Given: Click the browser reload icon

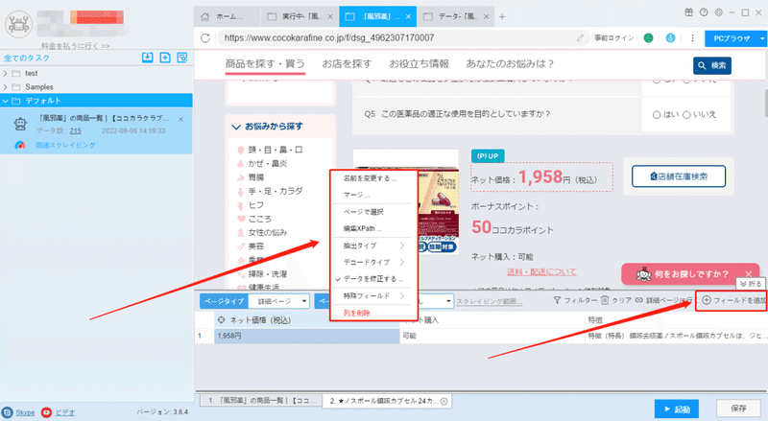Looking at the screenshot, I should coord(205,37).
